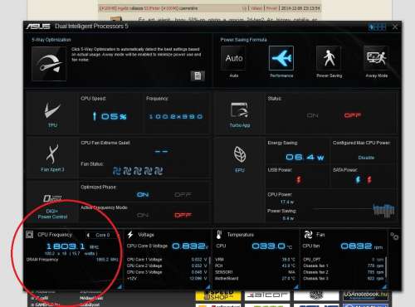Click the CPU Fan Extreme Quiet value

point(161,152)
